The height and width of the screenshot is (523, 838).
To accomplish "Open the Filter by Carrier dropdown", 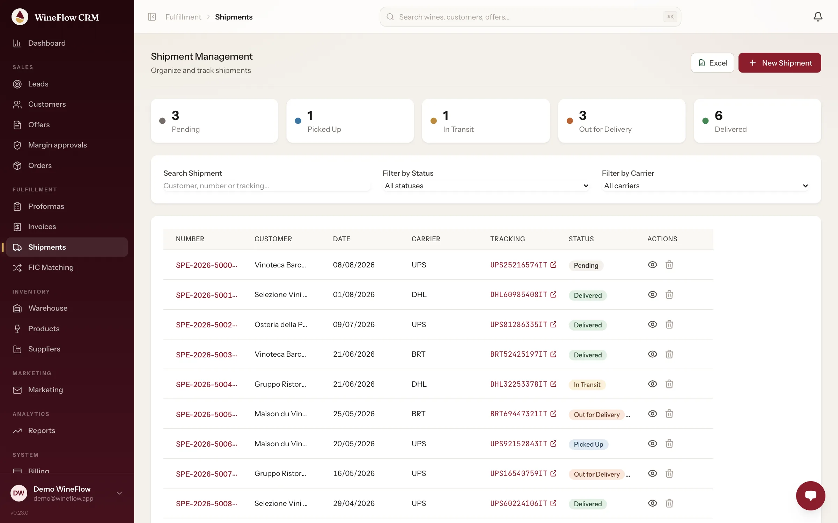I will (705, 186).
